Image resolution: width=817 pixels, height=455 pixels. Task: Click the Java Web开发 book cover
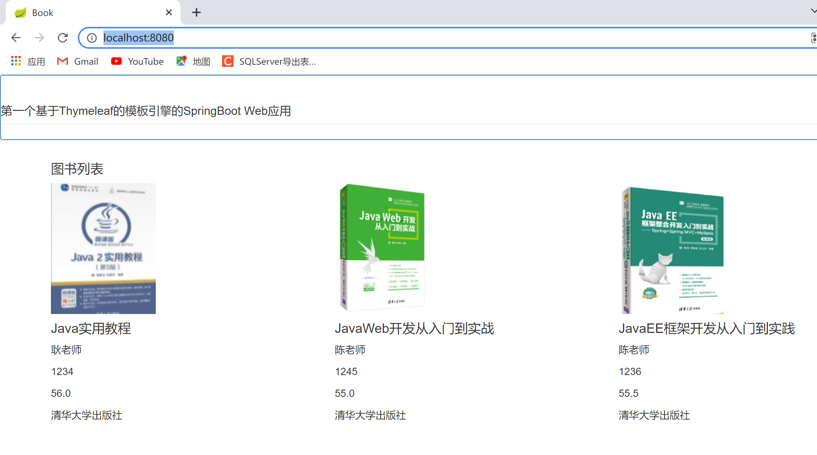382,248
